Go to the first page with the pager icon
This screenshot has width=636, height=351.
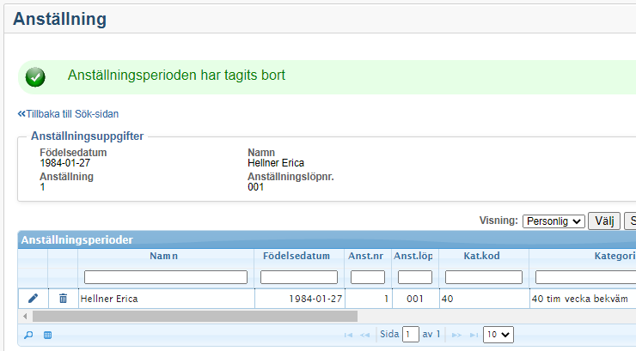click(x=348, y=335)
